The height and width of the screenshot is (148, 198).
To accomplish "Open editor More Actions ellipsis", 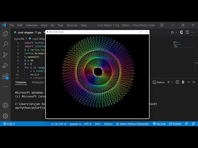I will (x=193, y=32).
